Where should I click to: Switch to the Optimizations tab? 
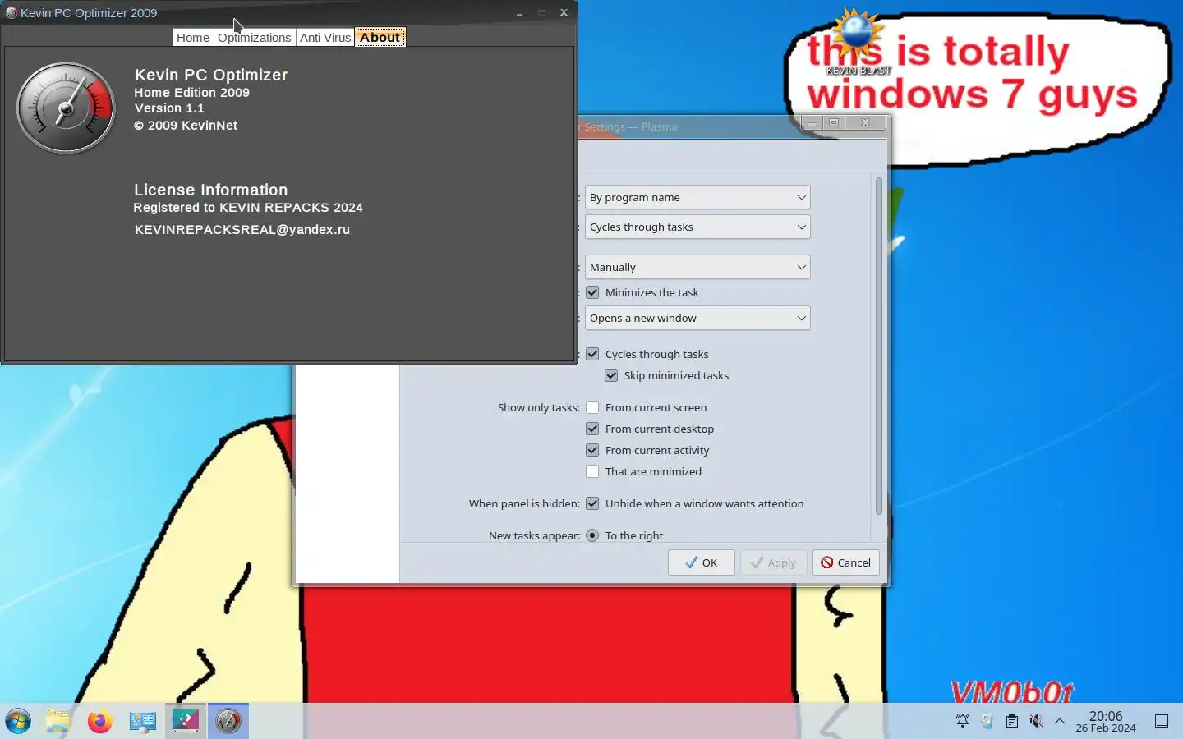click(x=255, y=38)
